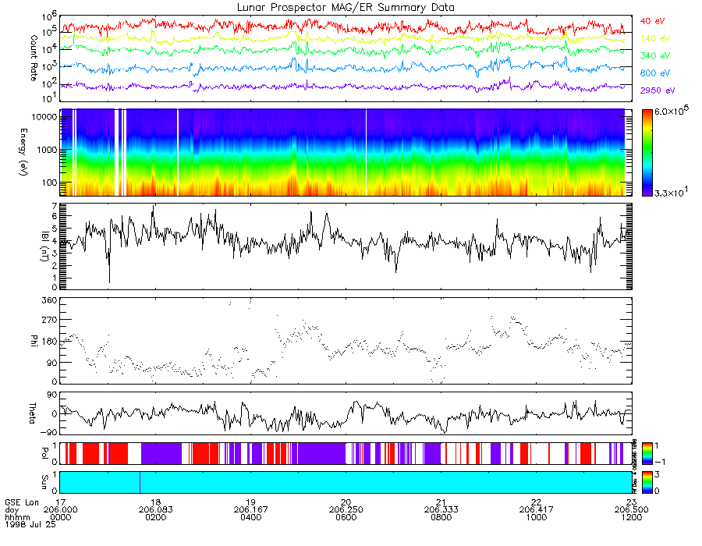The width and height of the screenshot is (702, 546).
Task: Click the Count Rate axis label
Action: click(34, 58)
